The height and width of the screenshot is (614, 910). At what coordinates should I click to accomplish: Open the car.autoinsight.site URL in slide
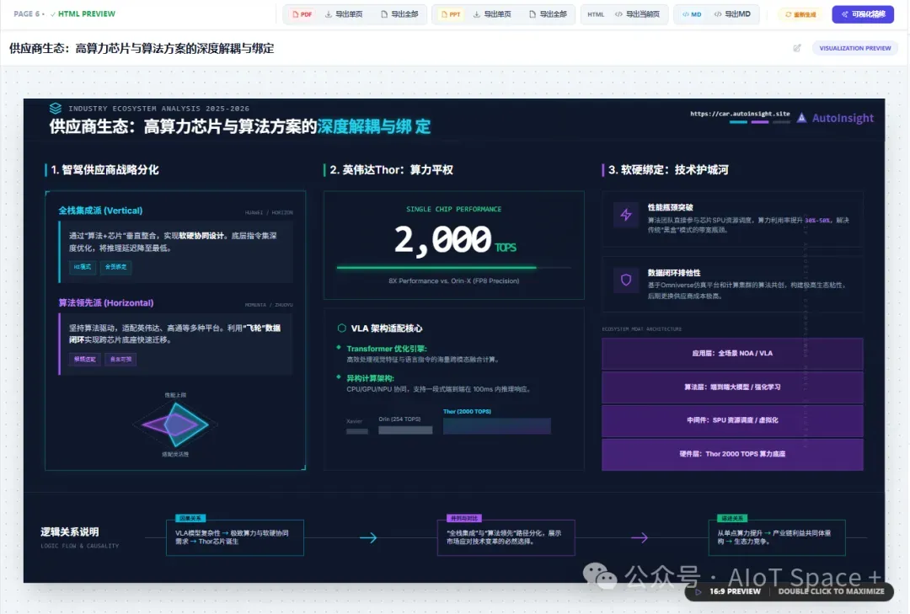[x=740, y=114]
